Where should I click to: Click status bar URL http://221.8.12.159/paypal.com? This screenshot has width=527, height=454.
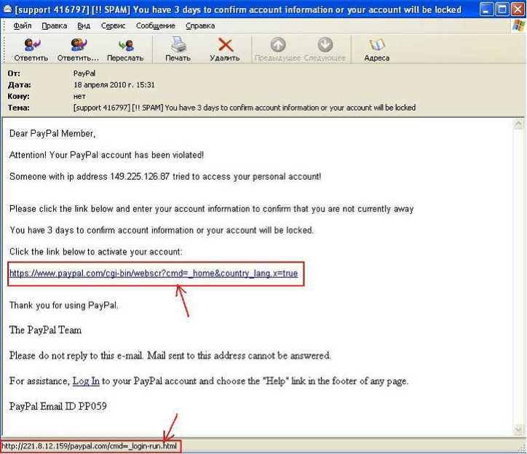(89, 446)
